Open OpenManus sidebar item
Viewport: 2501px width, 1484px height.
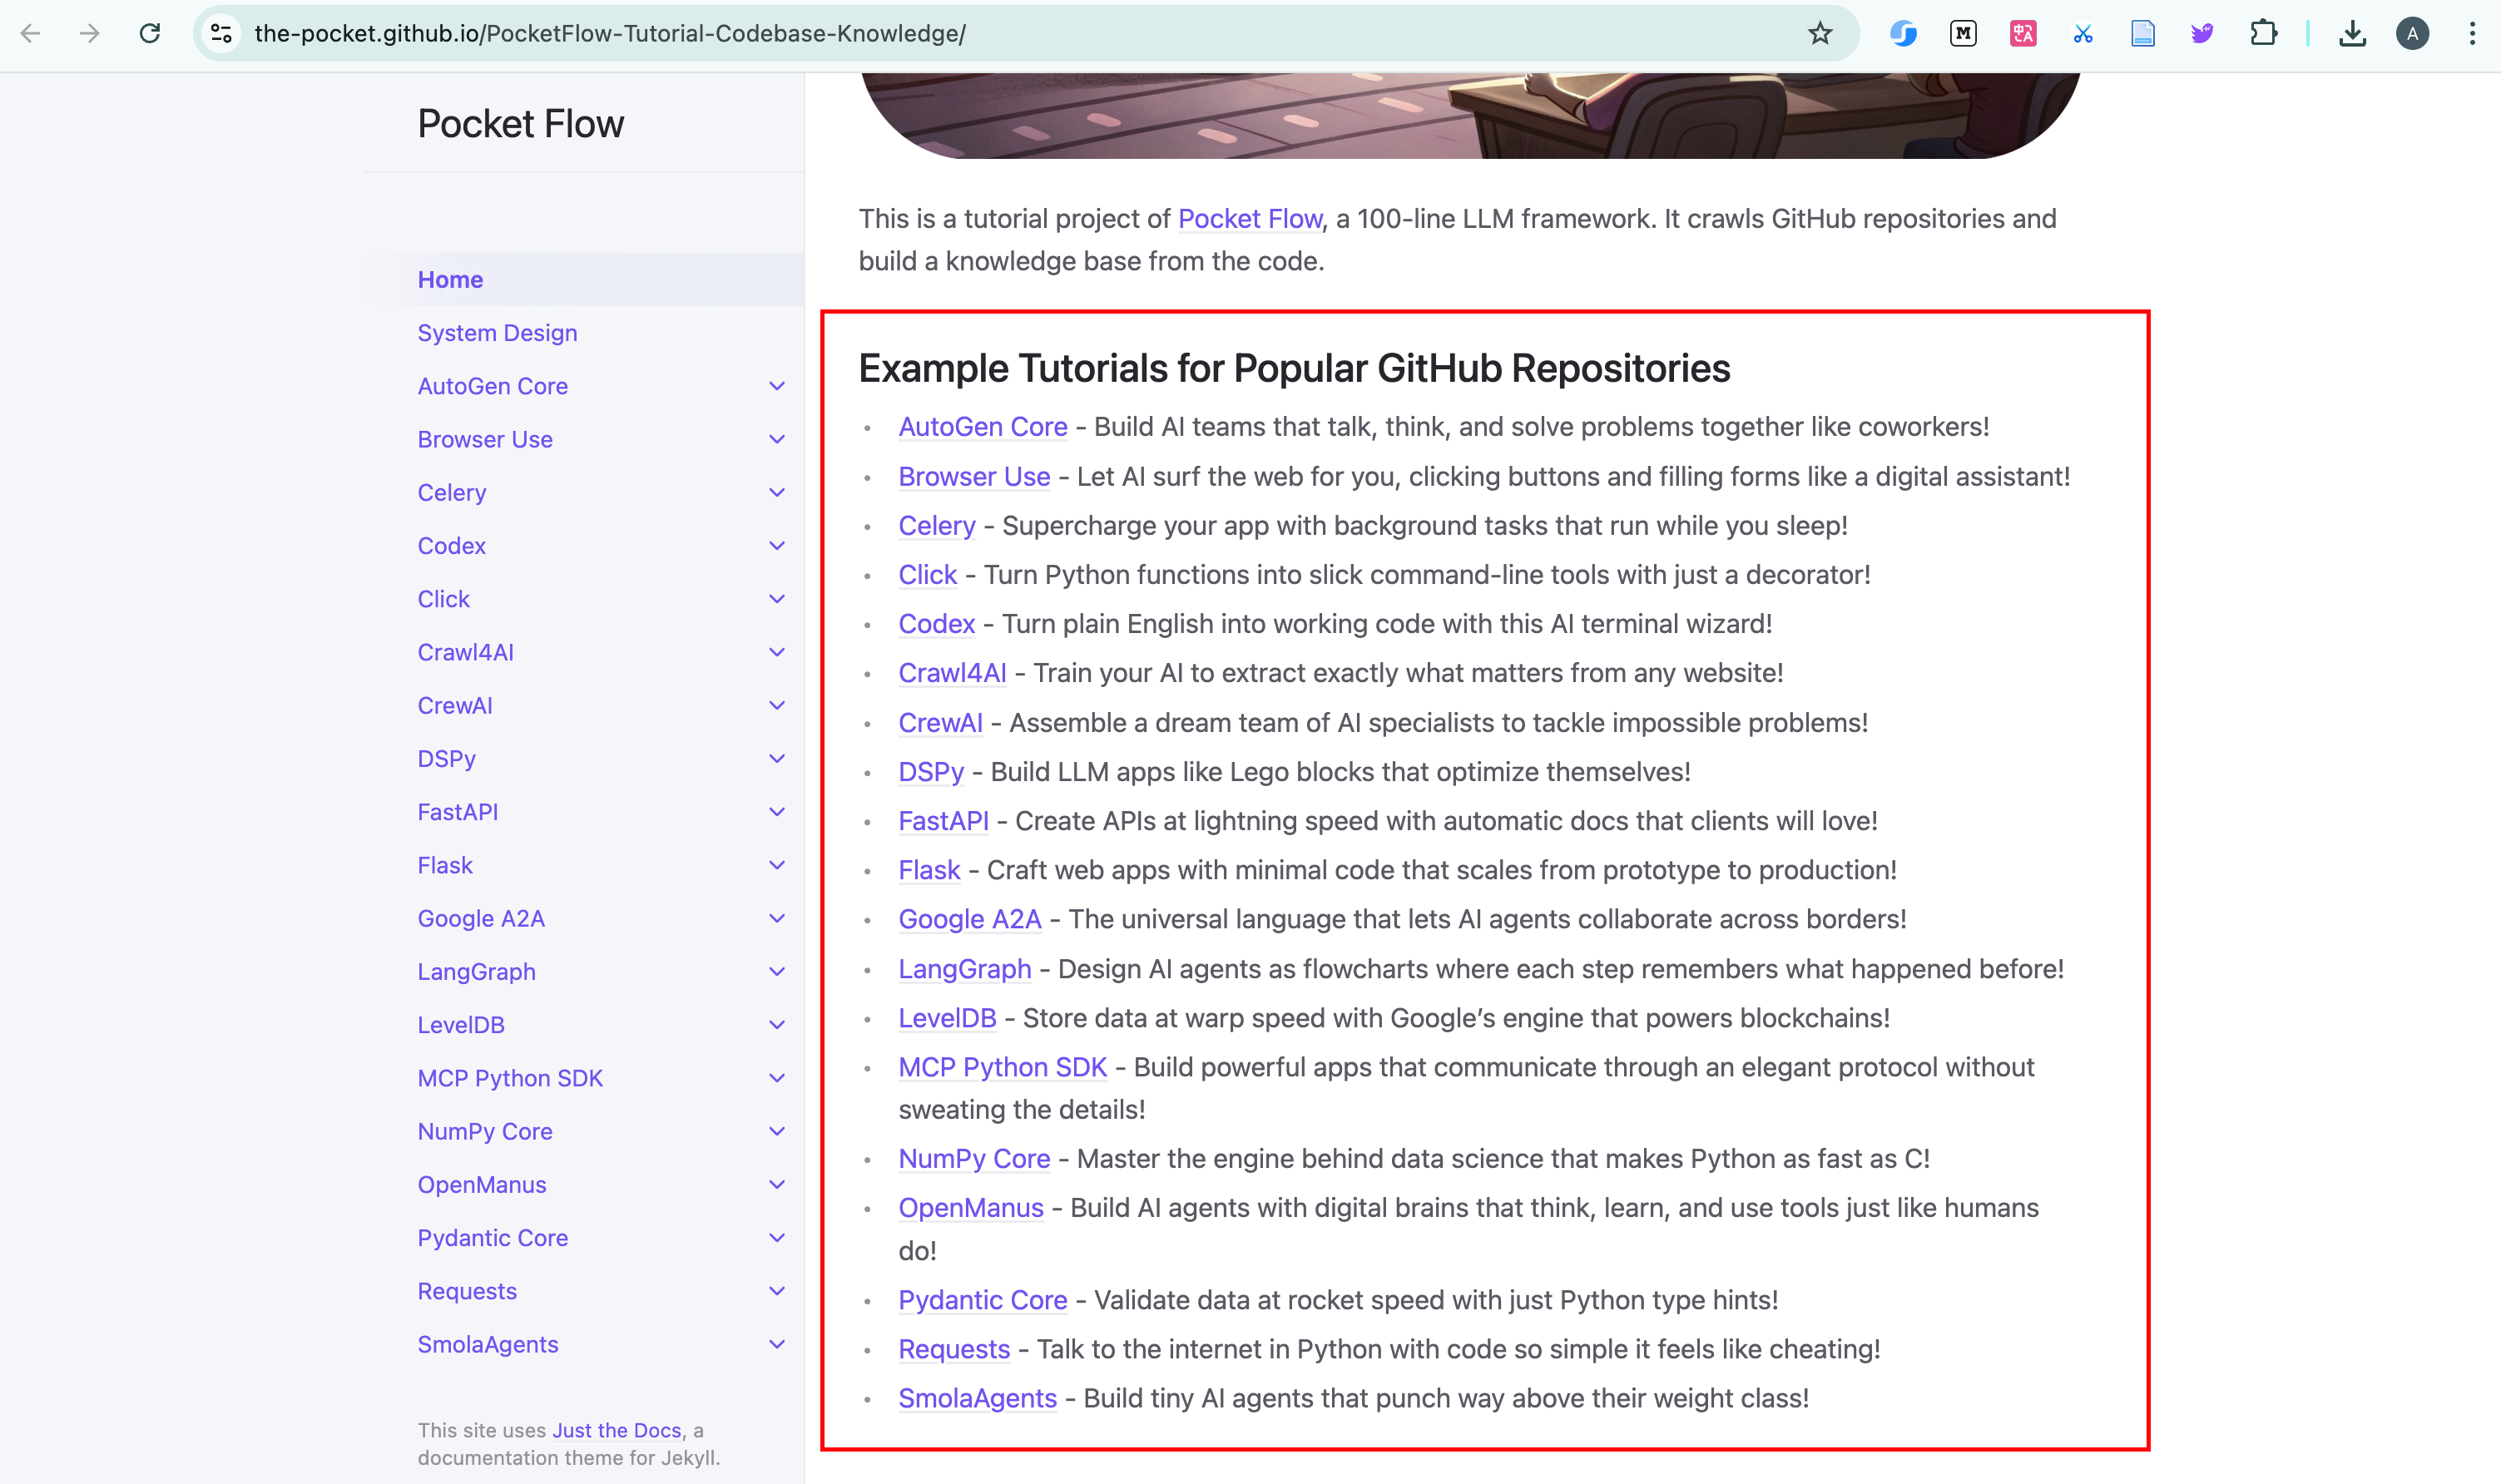pyautogui.click(x=482, y=1184)
